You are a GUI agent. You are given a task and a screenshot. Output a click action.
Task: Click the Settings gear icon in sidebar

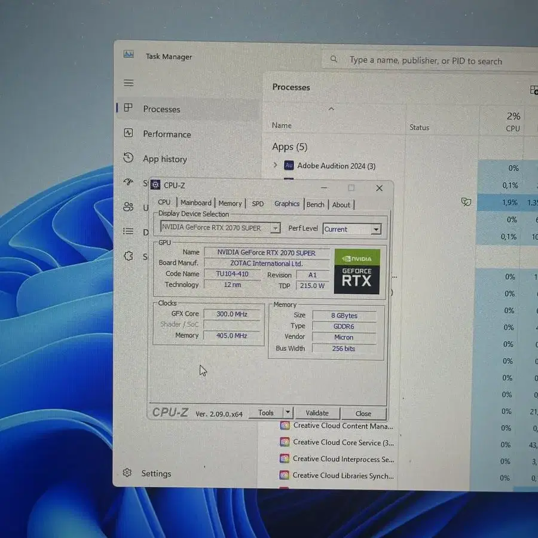(x=127, y=472)
